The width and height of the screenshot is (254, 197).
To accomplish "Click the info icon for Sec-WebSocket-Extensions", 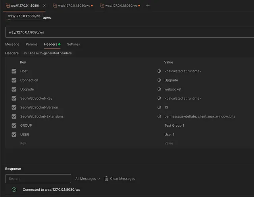I will pos(159,116).
